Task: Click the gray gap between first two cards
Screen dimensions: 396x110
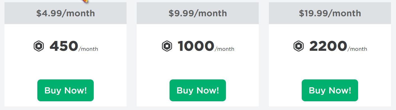Action: point(132,55)
